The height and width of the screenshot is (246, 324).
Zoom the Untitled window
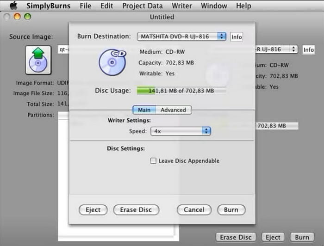pyautogui.click(x=27, y=17)
